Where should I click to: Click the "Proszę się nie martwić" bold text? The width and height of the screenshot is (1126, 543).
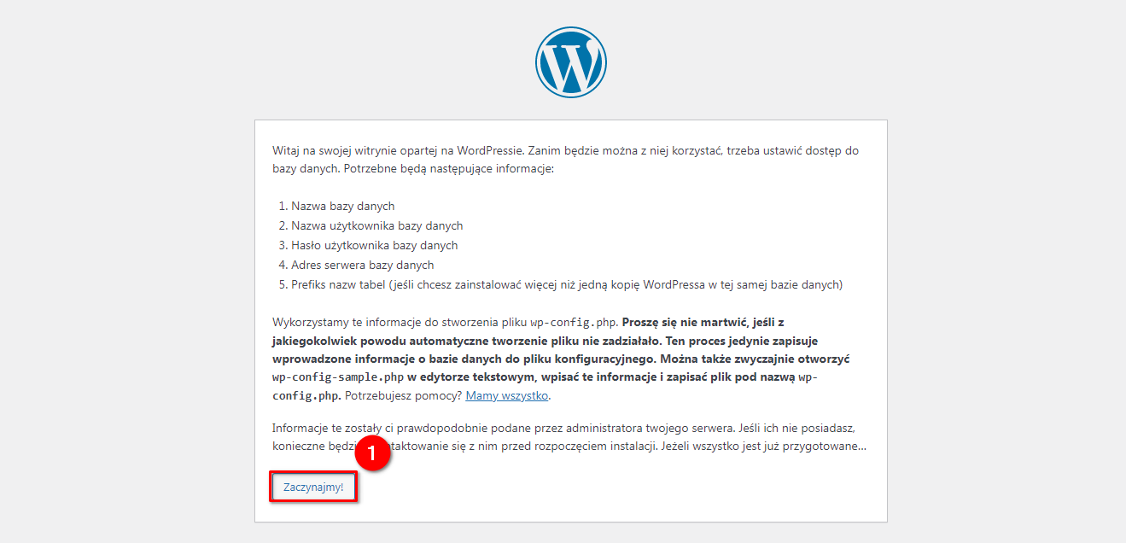click(x=681, y=323)
